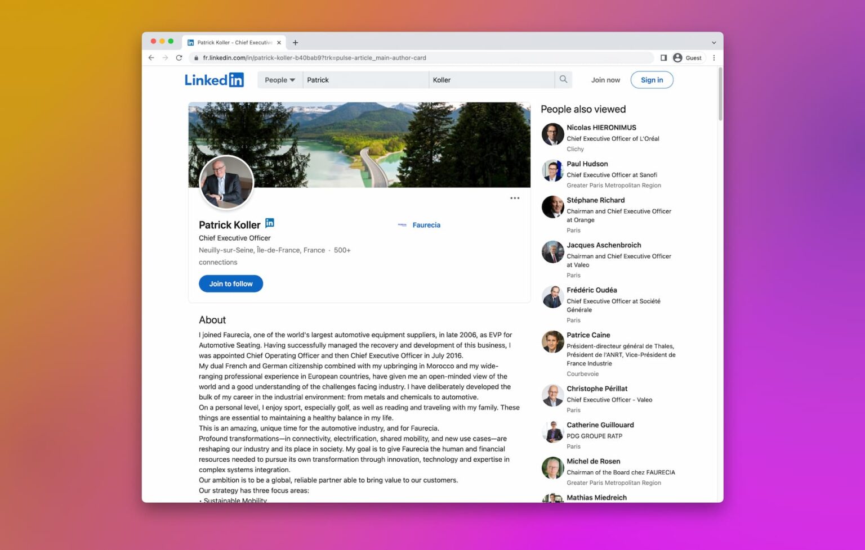Open Paul Hudson's profile
865x550 pixels.
click(587, 164)
